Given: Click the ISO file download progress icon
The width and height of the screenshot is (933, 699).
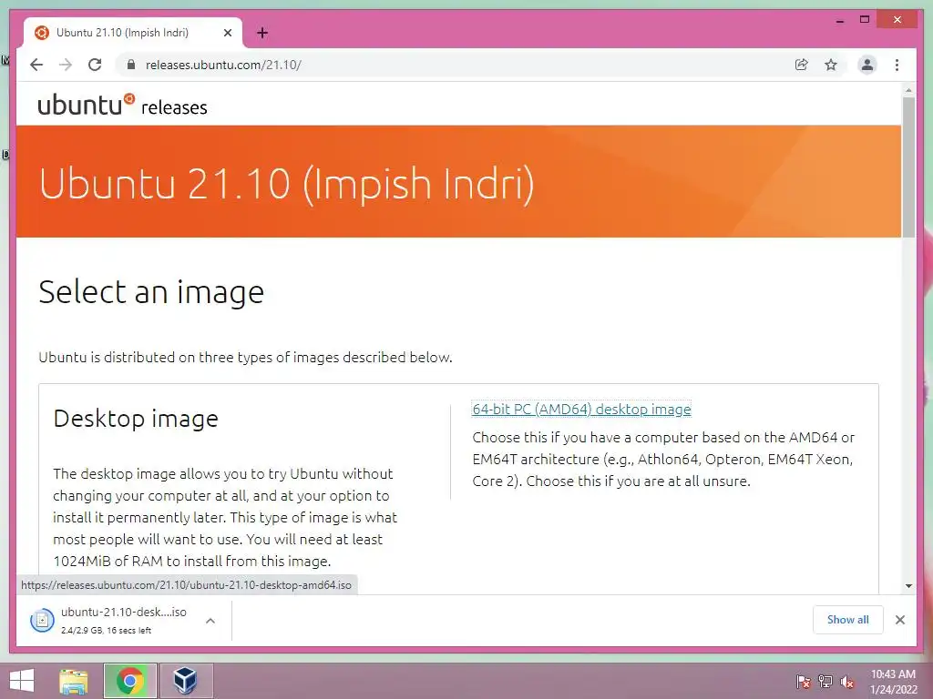Looking at the screenshot, I should click(x=42, y=621).
